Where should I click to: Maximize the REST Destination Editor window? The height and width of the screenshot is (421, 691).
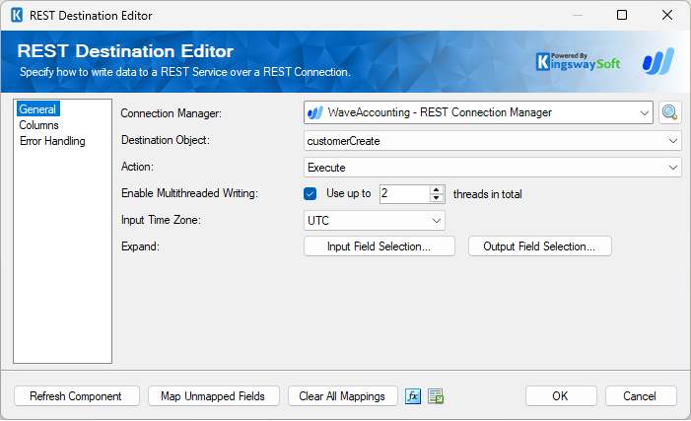(622, 16)
